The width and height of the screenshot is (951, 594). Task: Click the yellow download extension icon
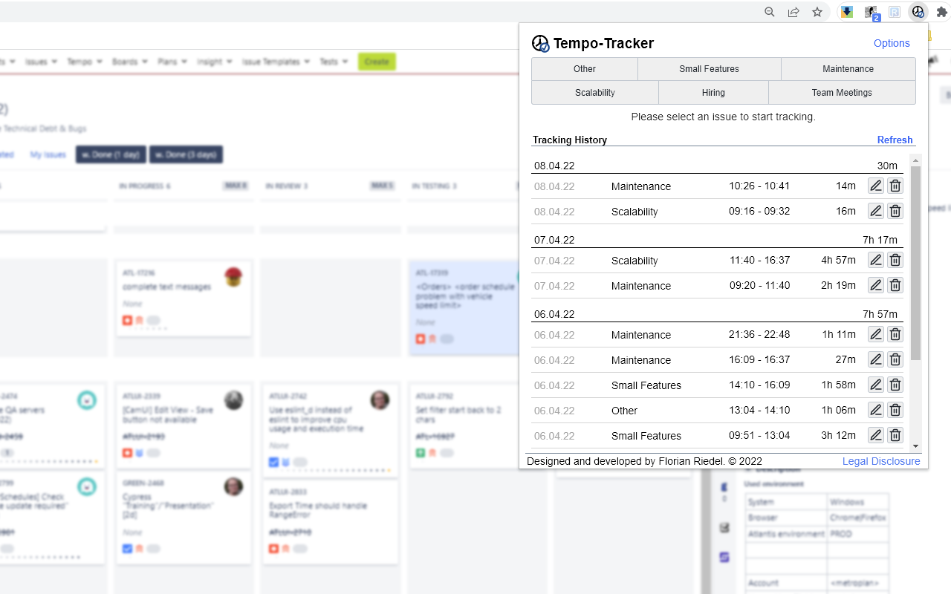pyautogui.click(x=846, y=12)
